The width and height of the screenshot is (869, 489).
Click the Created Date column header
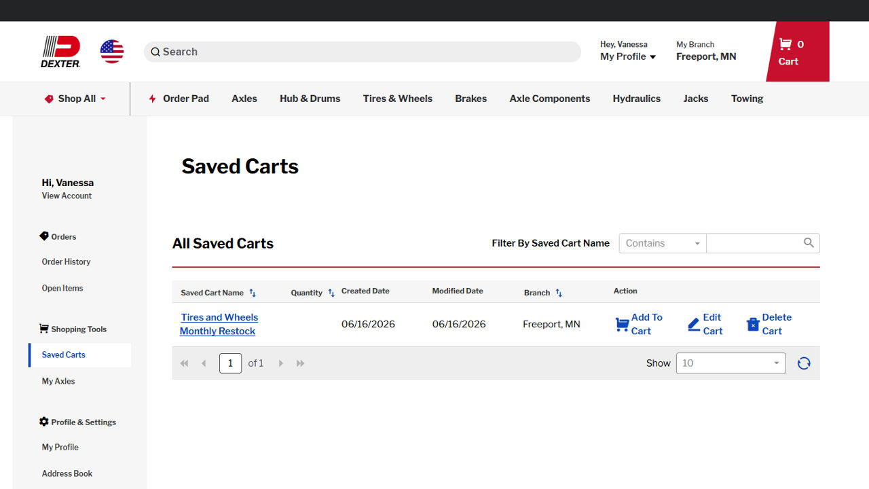365,291
